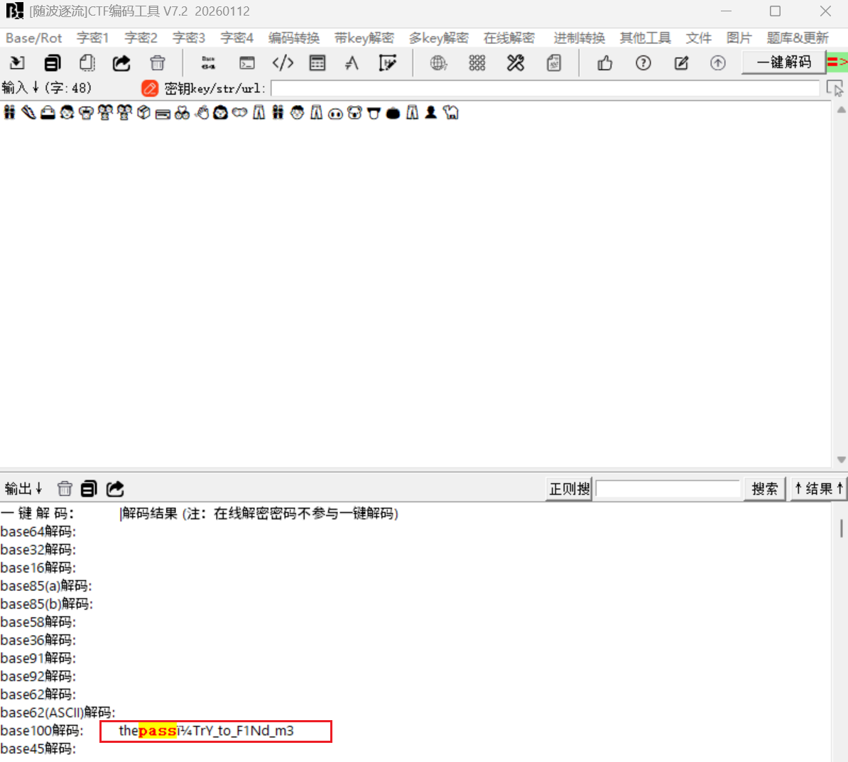Expand the 进制转换 menu

pyautogui.click(x=579, y=38)
